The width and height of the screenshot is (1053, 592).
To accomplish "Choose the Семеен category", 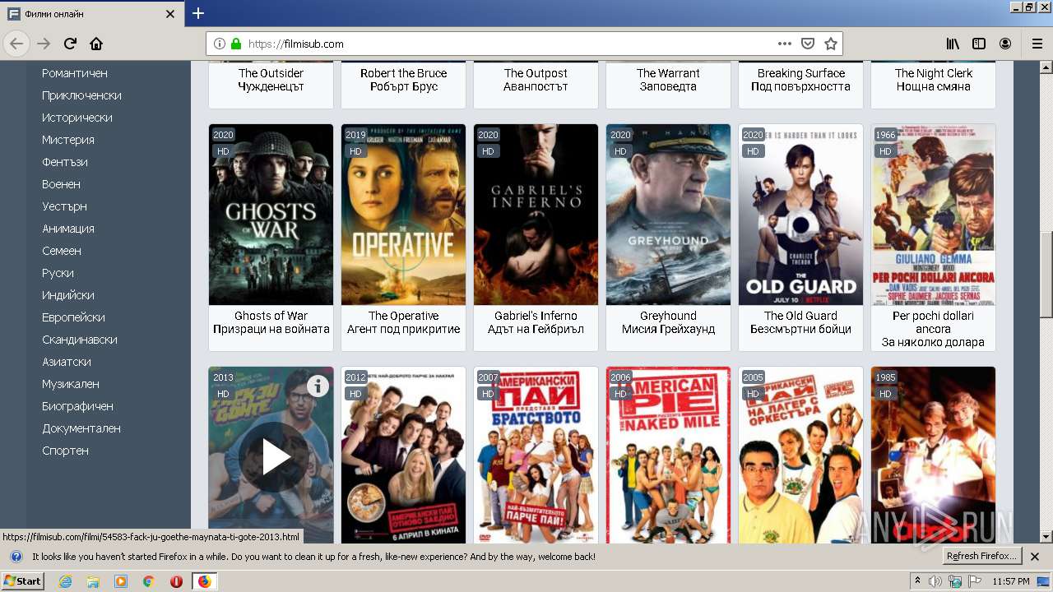I will click(x=62, y=251).
